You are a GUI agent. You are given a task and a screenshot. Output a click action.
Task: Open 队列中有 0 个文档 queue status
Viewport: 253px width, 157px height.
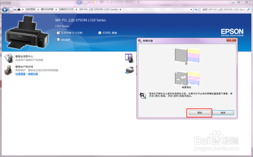coord(72,33)
